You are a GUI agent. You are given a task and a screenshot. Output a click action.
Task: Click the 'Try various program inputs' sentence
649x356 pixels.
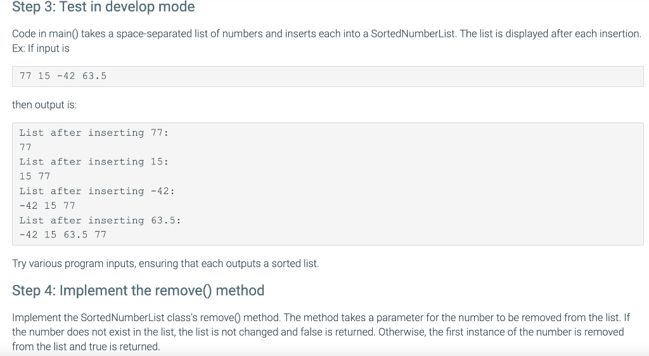165,263
